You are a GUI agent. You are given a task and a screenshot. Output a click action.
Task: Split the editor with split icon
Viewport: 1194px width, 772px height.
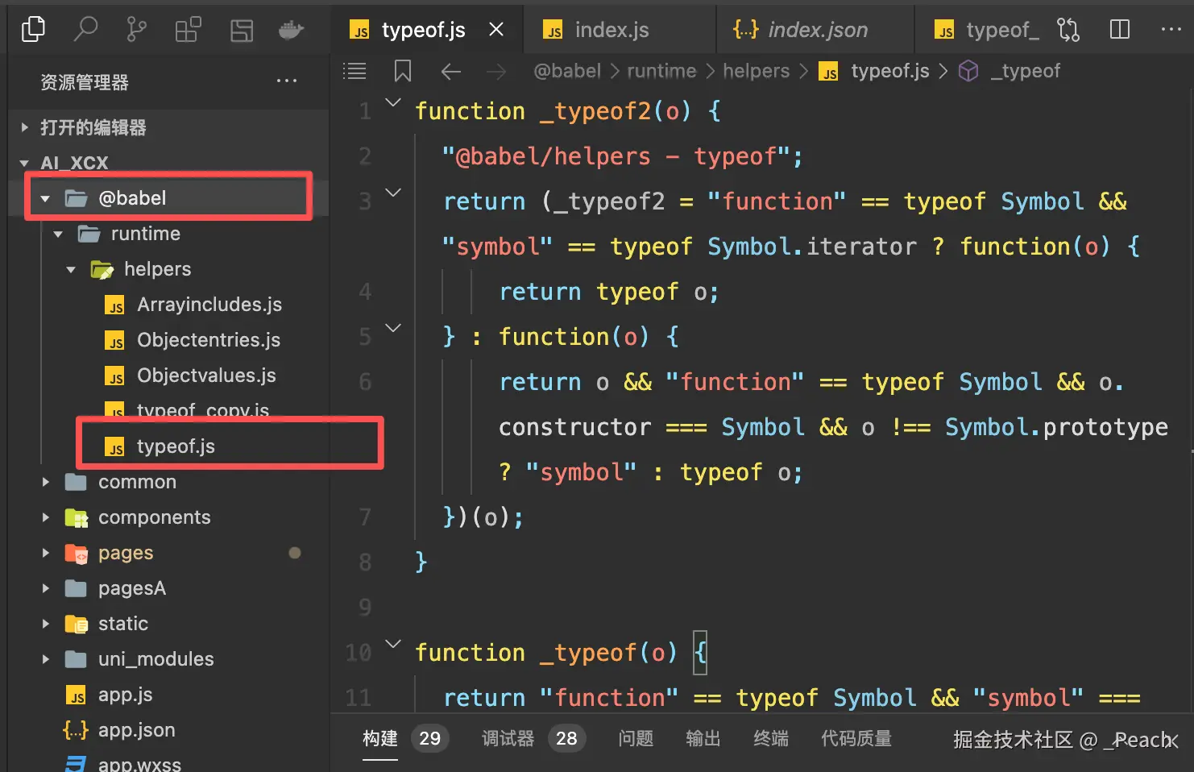[1120, 30]
